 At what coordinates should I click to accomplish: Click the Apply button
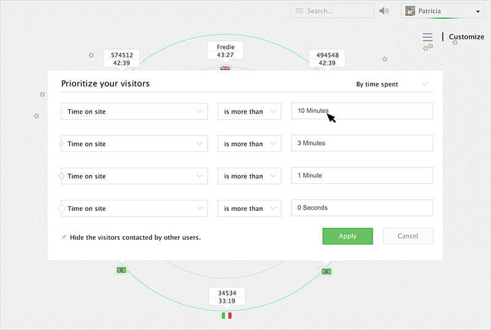pos(347,236)
